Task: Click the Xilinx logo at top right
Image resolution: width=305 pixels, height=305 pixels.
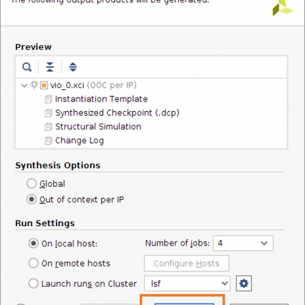Action: click(x=283, y=8)
